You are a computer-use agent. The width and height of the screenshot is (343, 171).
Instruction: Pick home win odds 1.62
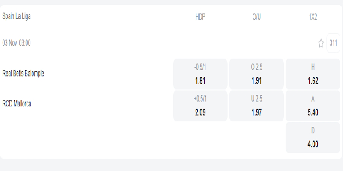point(313,74)
